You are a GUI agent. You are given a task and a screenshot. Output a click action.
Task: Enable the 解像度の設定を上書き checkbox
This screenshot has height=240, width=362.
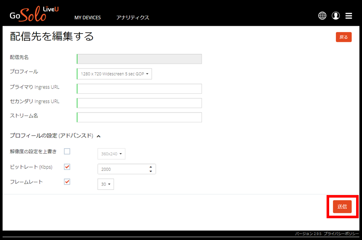[x=67, y=151]
